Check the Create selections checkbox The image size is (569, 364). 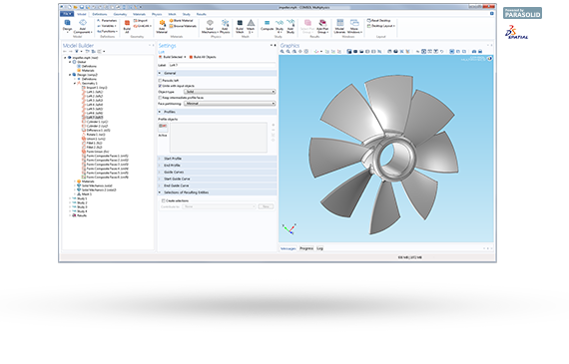coord(164,200)
